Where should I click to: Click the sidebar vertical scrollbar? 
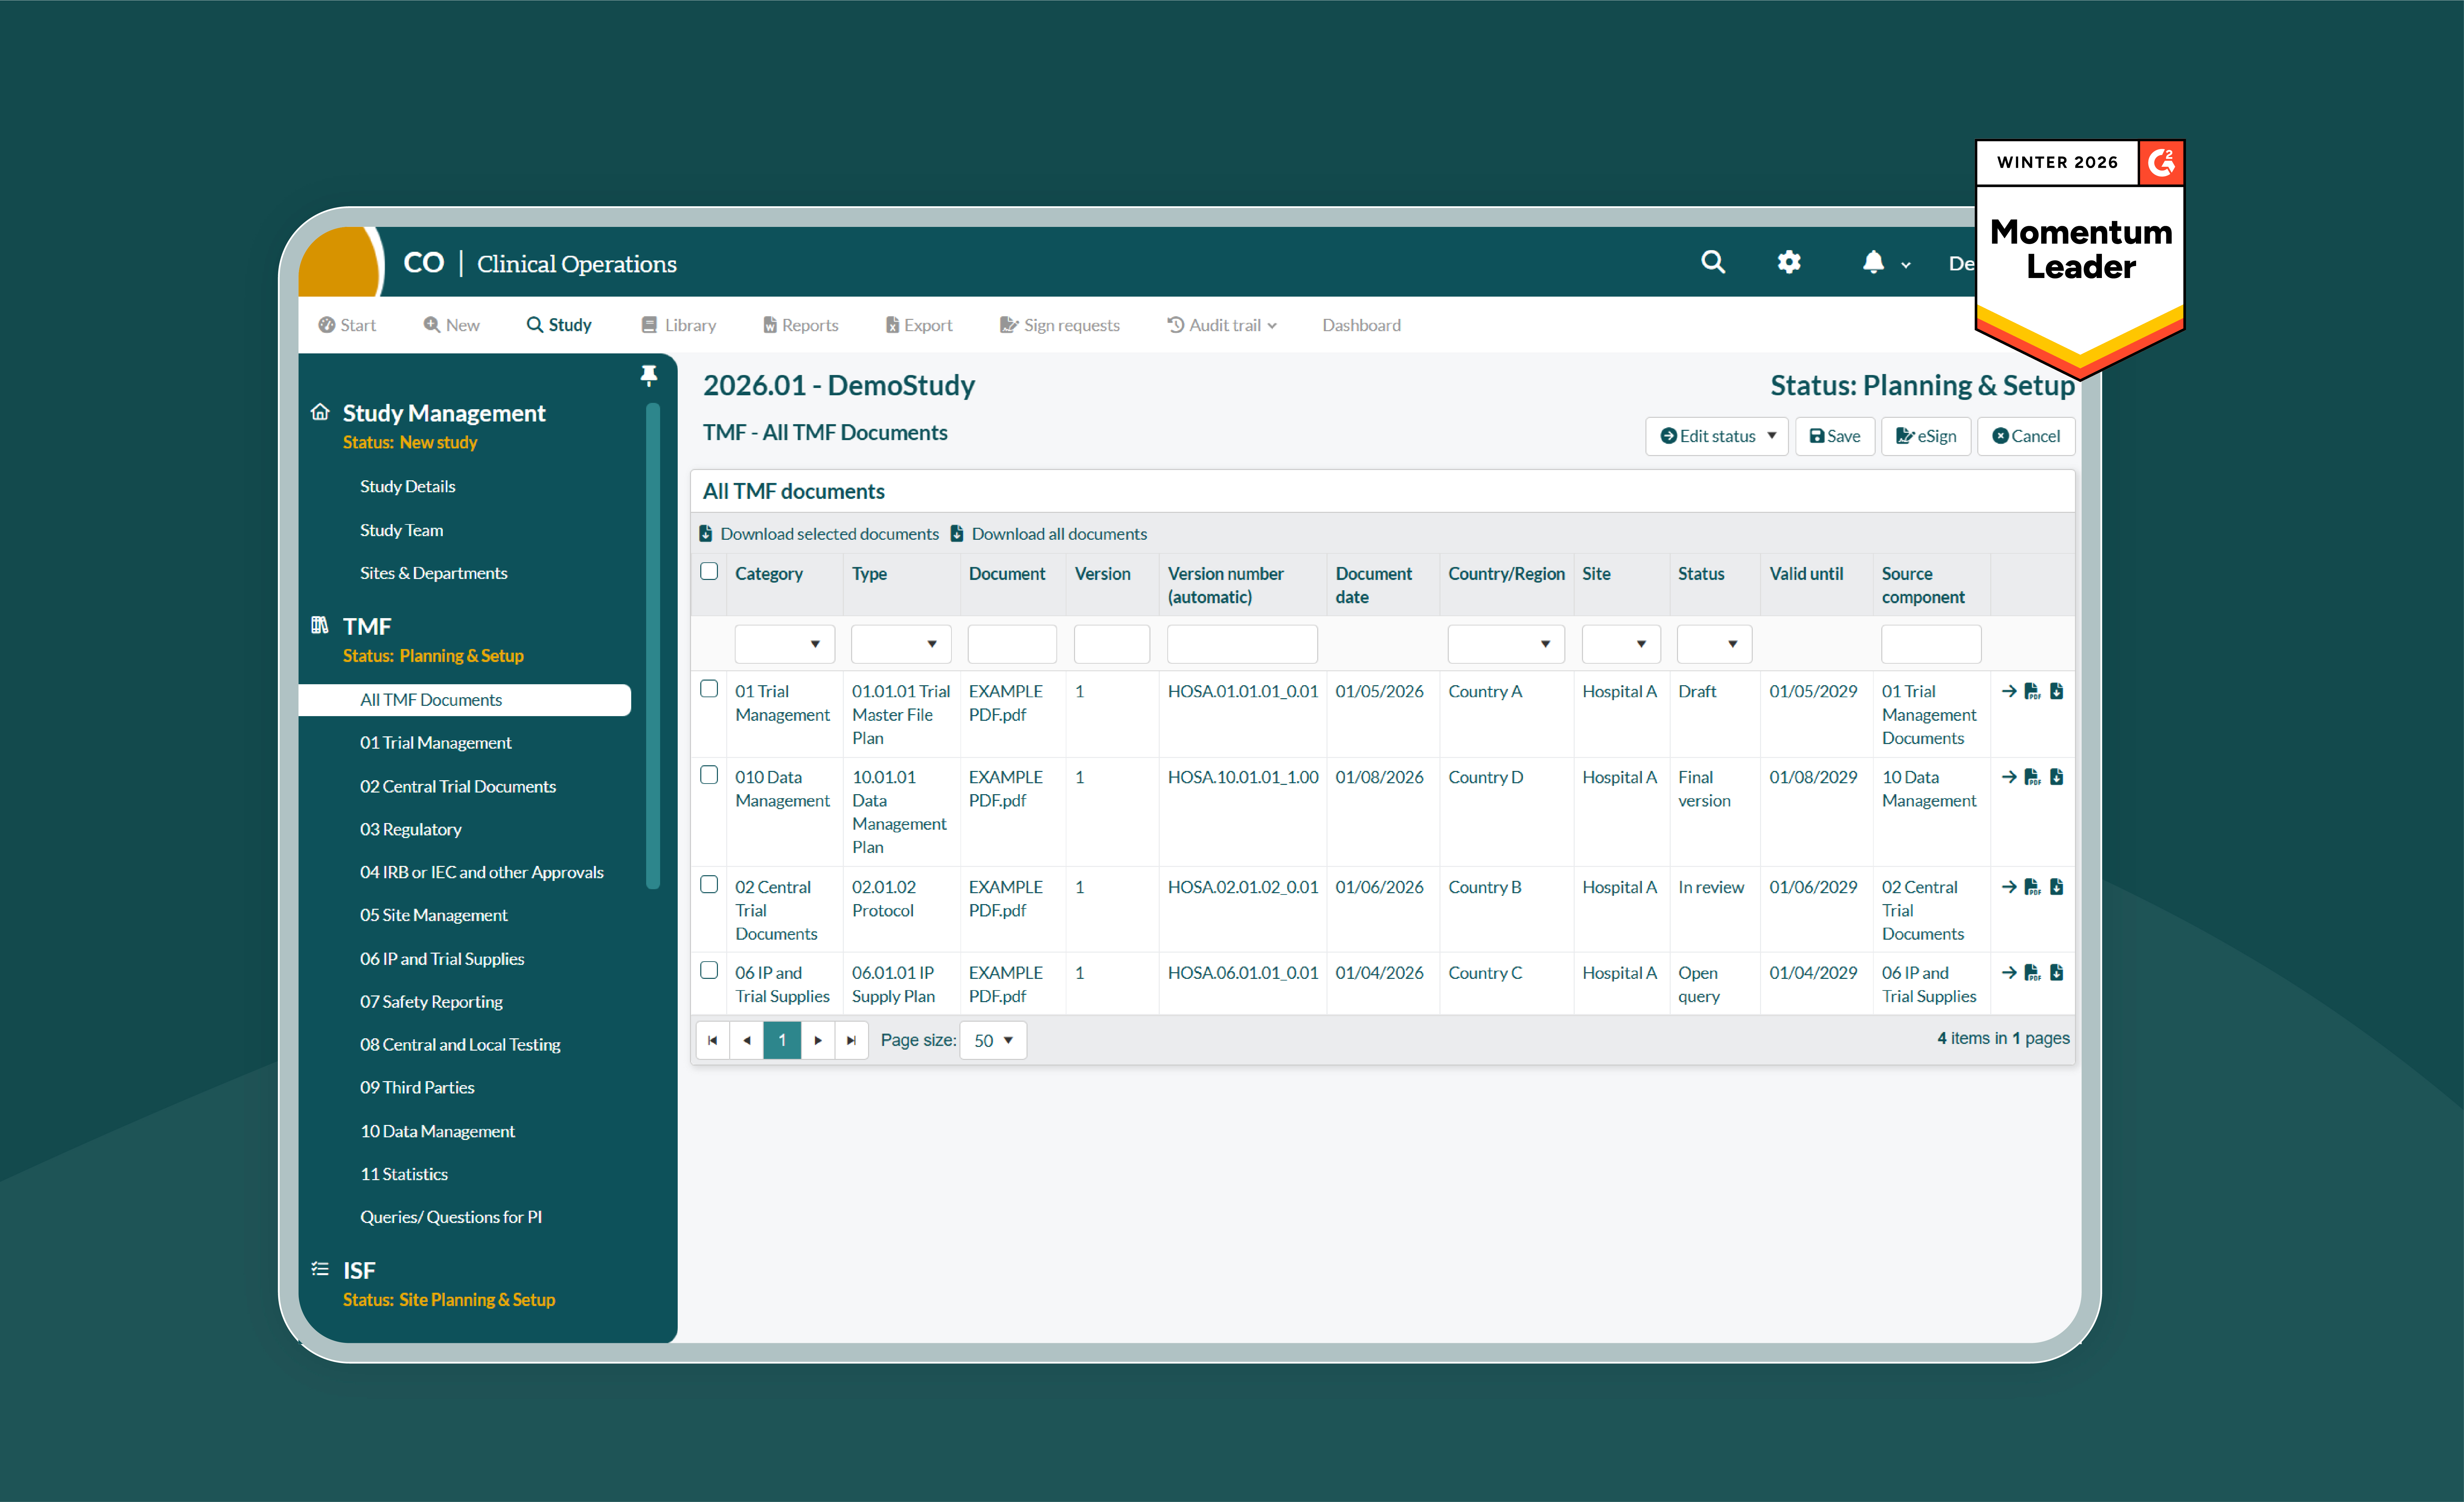coord(653,645)
